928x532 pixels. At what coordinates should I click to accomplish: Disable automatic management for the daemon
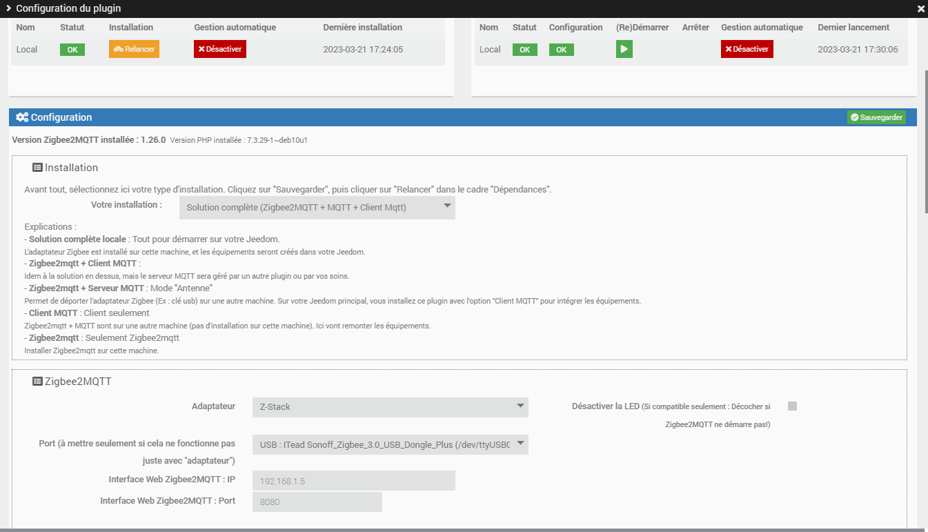pyautogui.click(x=747, y=49)
